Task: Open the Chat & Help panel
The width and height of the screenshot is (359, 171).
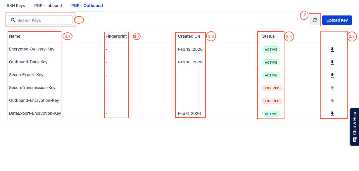Action: click(x=355, y=127)
